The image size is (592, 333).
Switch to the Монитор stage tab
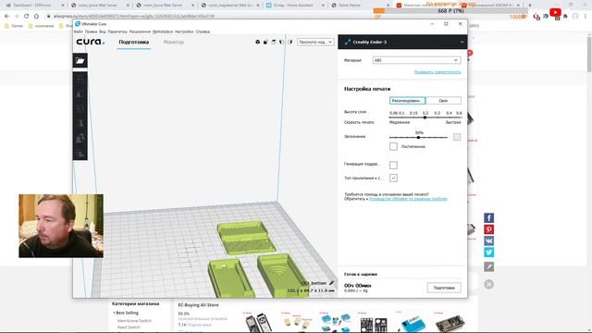174,42
